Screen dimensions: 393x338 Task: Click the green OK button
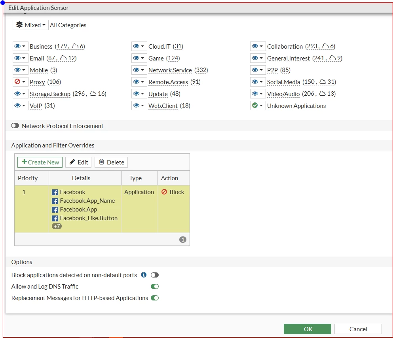(x=307, y=329)
